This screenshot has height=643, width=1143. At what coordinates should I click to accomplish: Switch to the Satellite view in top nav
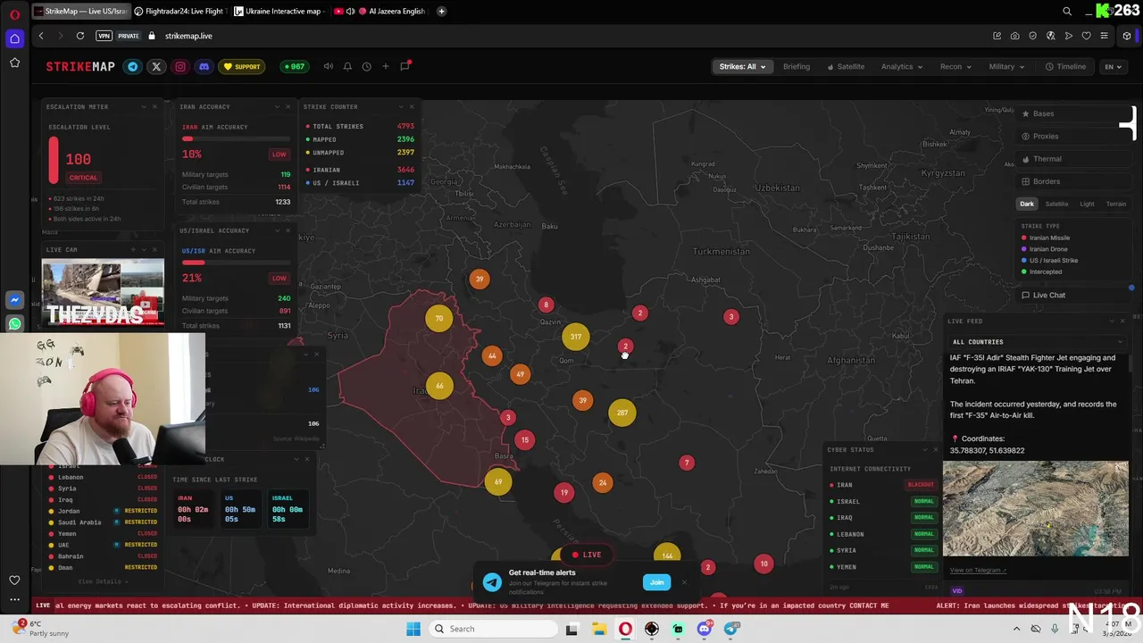(x=846, y=66)
